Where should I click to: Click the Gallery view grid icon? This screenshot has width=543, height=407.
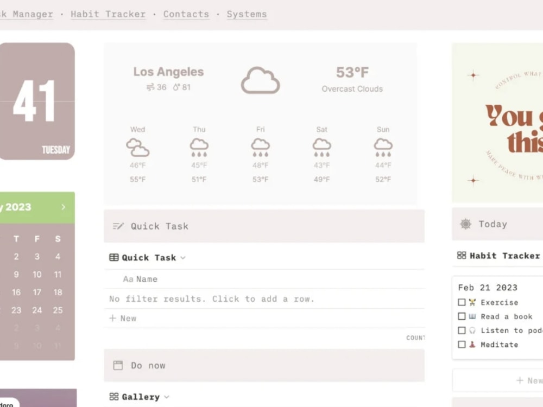coord(113,397)
